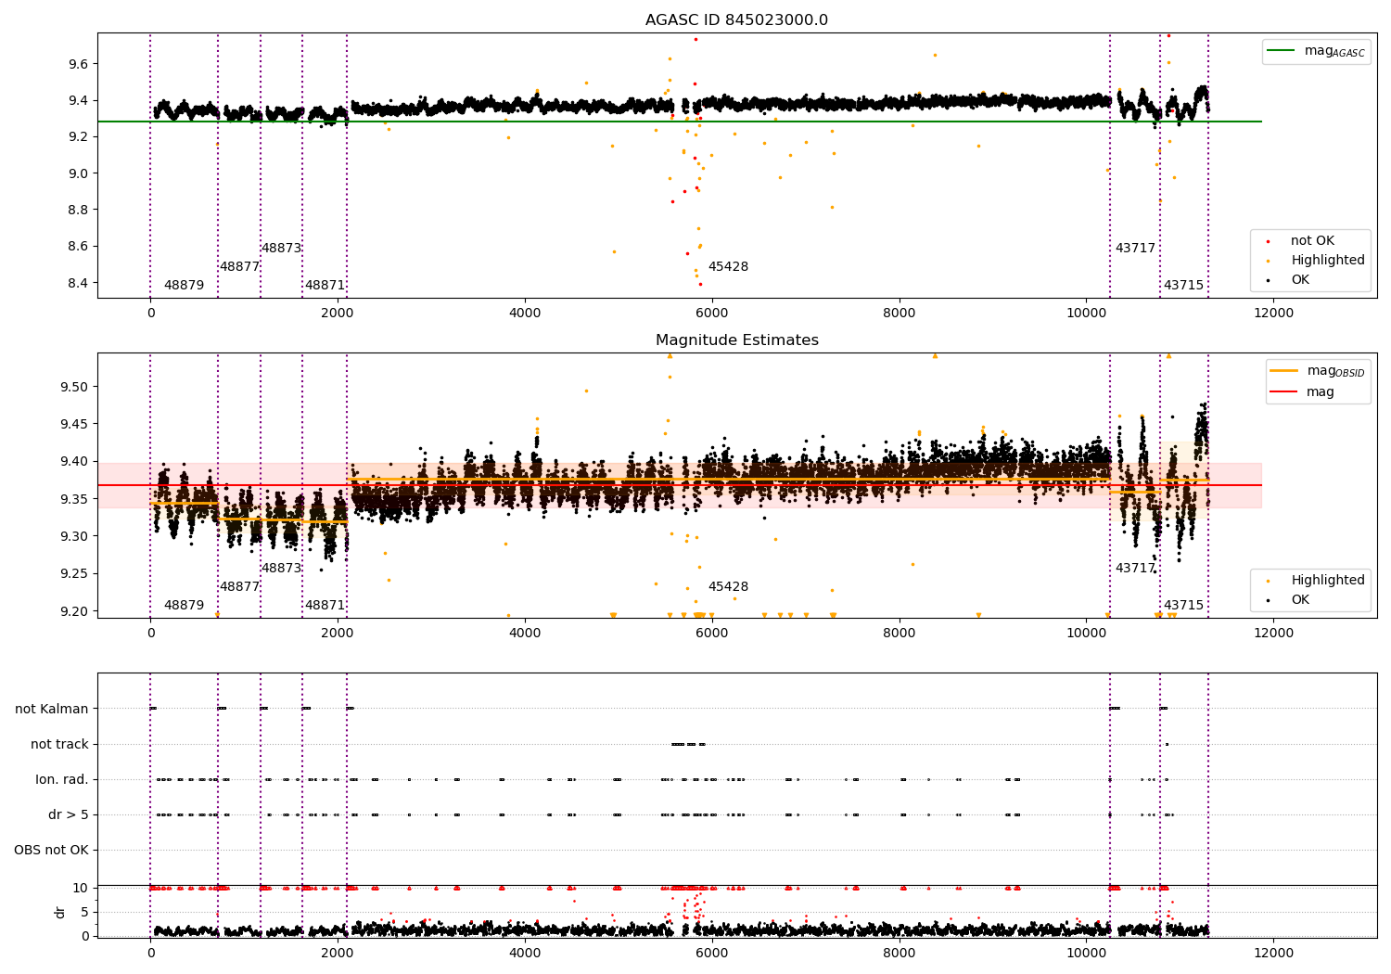The height and width of the screenshot is (974, 1391).
Task: Click obsid label 43717 in Magnitude Estimates plot
Action: [x=1135, y=569]
